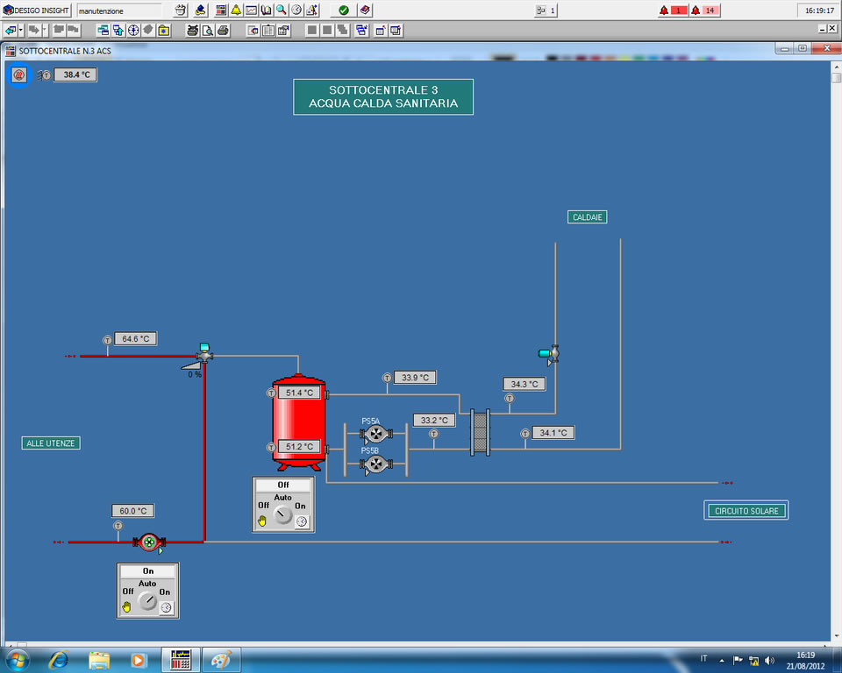The height and width of the screenshot is (673, 842).
Task: Set circulation pump switch to Auto
Action: 147,584
